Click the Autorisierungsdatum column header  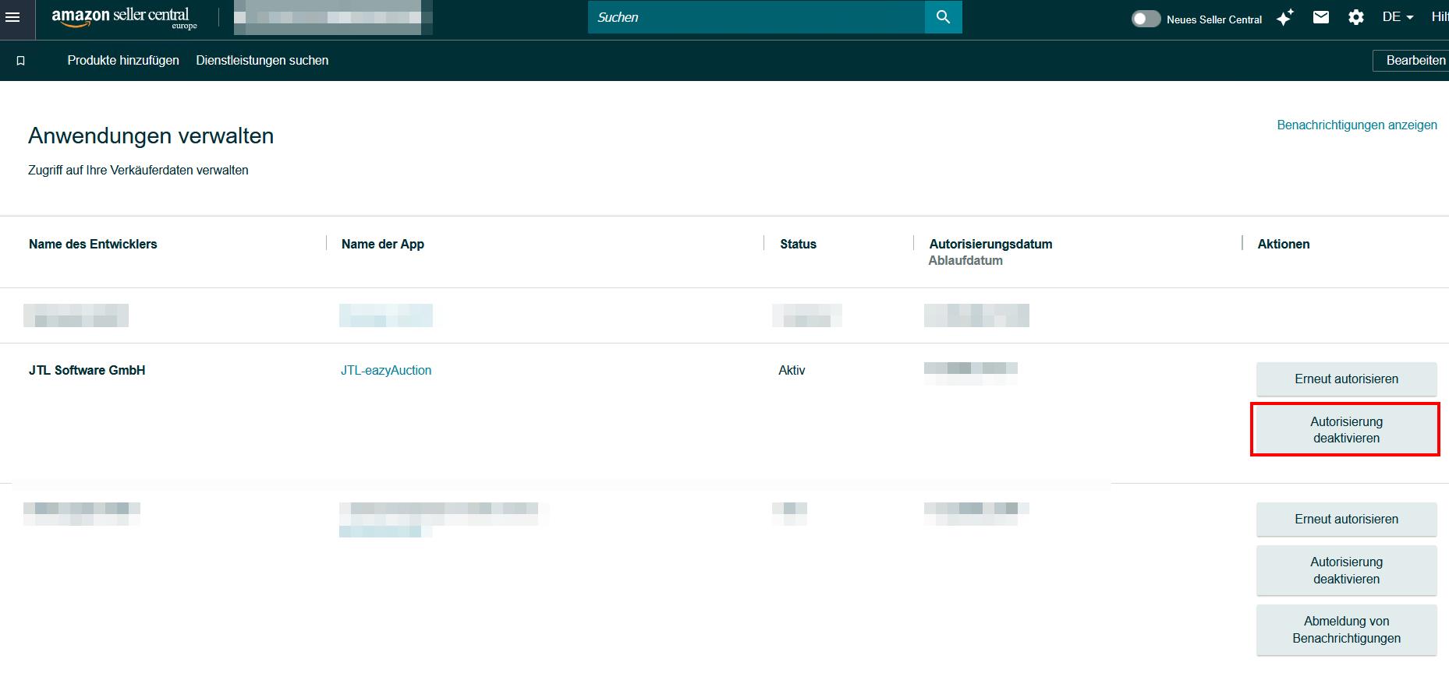click(990, 244)
